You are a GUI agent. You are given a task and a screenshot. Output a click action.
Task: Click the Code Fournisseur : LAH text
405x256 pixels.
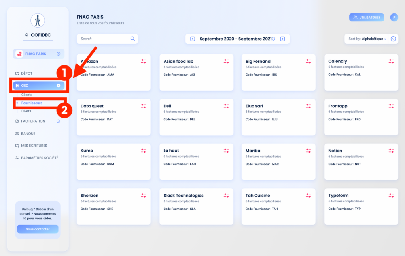[180, 164]
